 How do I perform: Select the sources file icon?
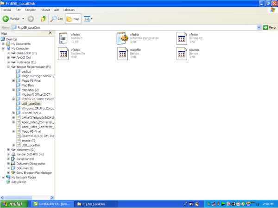click(x=182, y=54)
